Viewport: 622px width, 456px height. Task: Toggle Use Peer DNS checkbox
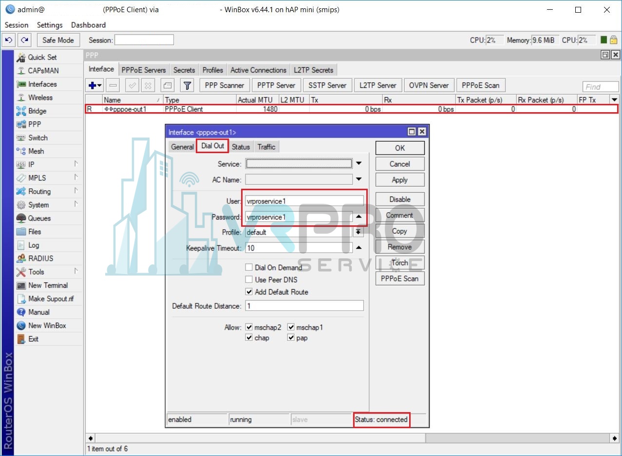249,279
